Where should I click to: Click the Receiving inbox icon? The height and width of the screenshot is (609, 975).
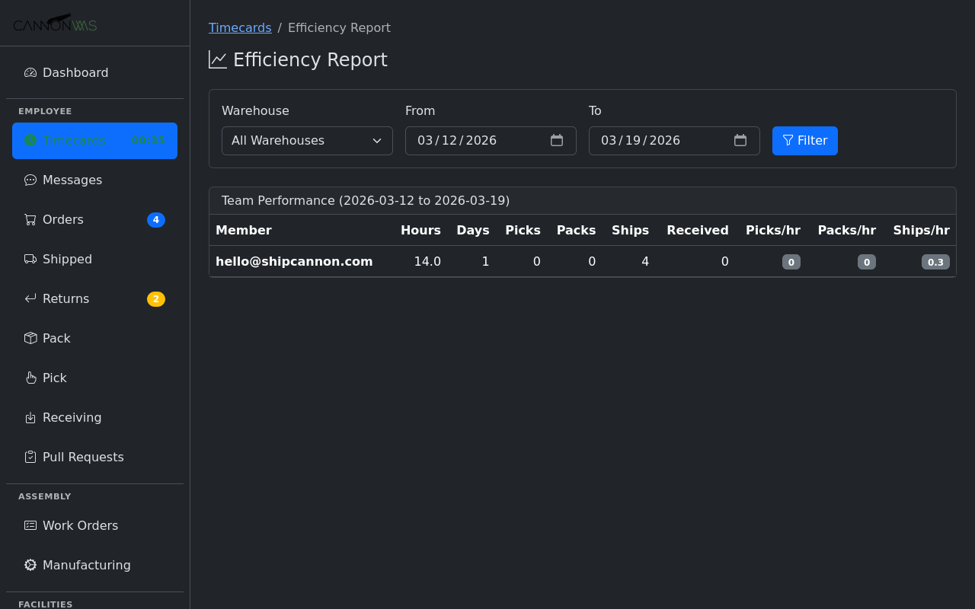click(30, 417)
